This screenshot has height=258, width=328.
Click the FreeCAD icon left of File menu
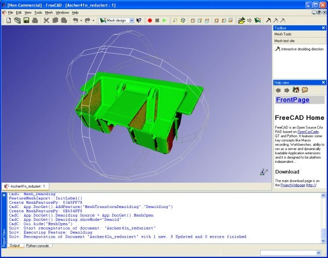point(4,13)
